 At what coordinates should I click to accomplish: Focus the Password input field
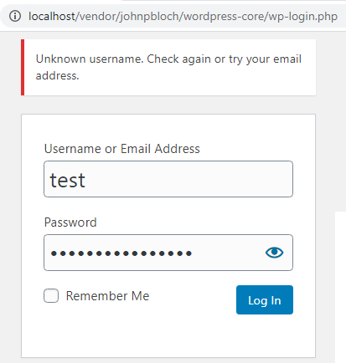pyautogui.click(x=168, y=253)
